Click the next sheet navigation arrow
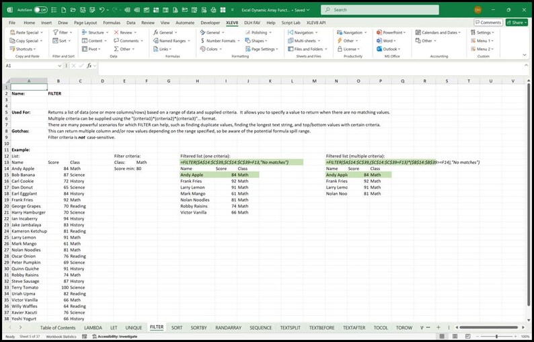Viewport: 534px width, 342px height. click(x=20, y=327)
